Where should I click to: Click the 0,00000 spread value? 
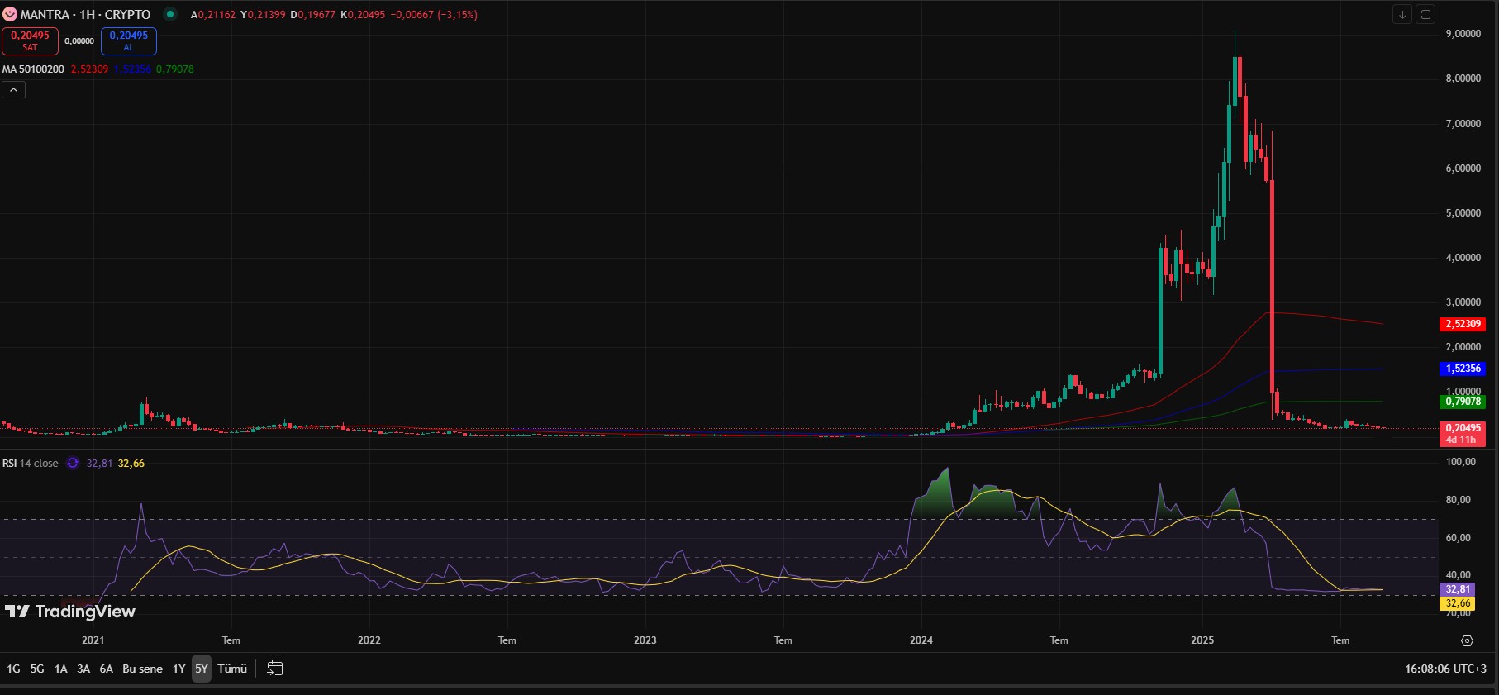point(79,41)
